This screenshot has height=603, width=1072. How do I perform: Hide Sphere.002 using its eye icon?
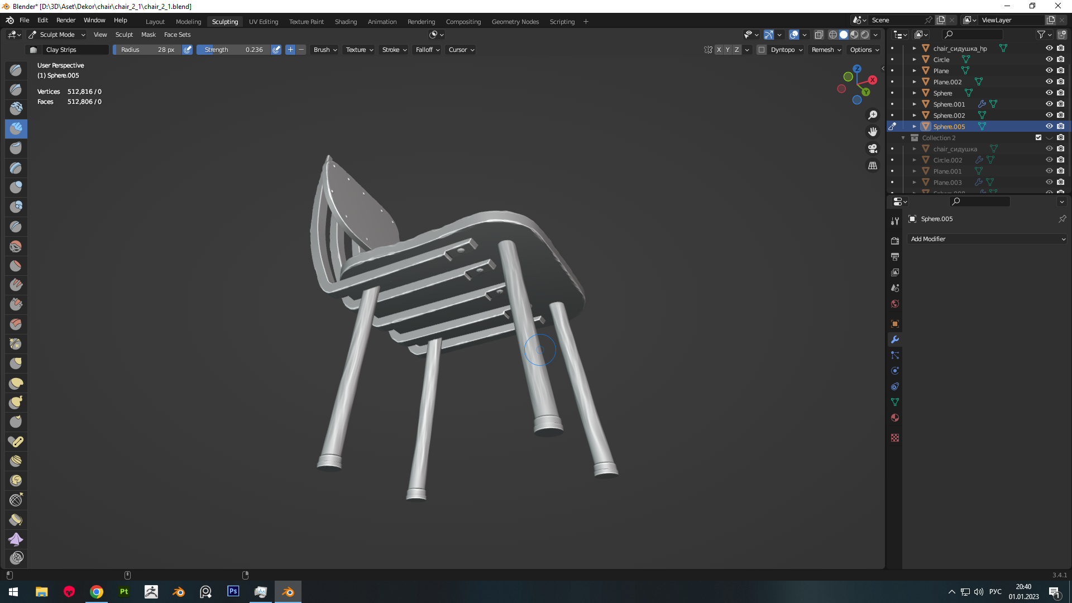(x=1049, y=115)
